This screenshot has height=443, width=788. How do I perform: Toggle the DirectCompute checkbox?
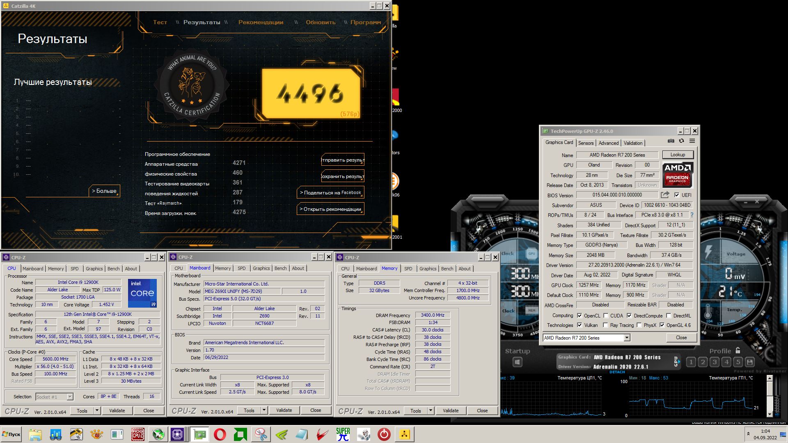pyautogui.click(x=629, y=315)
